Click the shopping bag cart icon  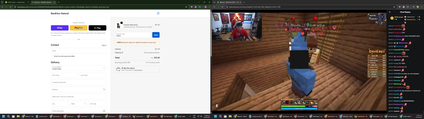tap(158, 13)
